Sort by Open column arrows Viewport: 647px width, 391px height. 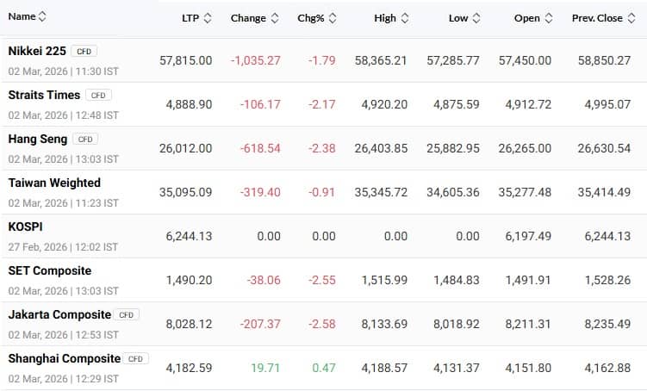[549, 18]
